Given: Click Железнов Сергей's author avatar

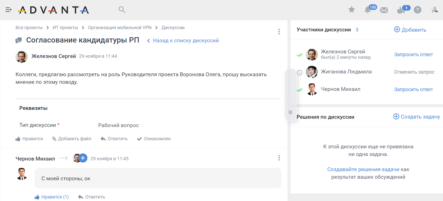Looking at the screenshot, I should point(22,56).
